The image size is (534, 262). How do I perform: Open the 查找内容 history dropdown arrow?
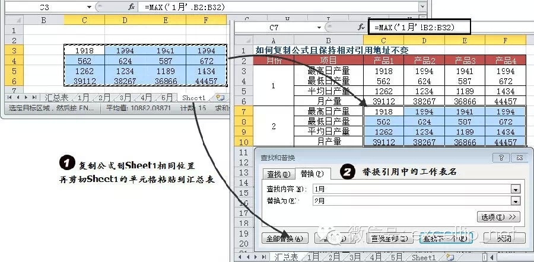tap(516, 190)
